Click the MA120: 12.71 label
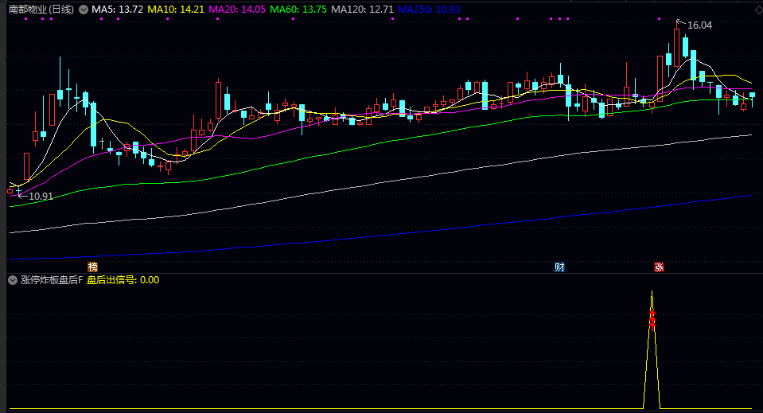 tap(362, 10)
